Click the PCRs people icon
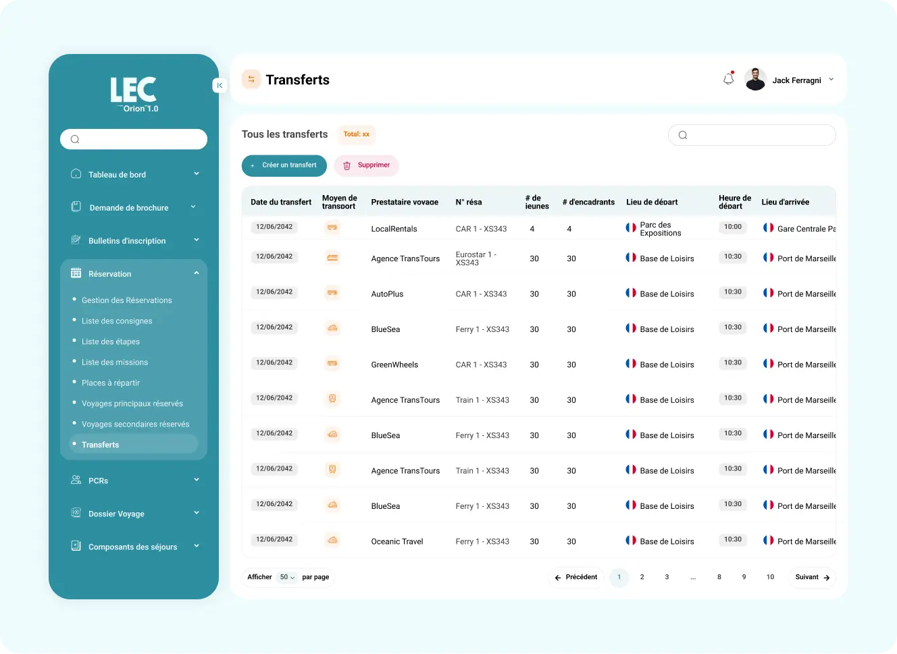 click(76, 480)
